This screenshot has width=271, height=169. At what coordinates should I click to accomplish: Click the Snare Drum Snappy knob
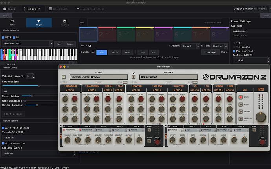[97, 118]
